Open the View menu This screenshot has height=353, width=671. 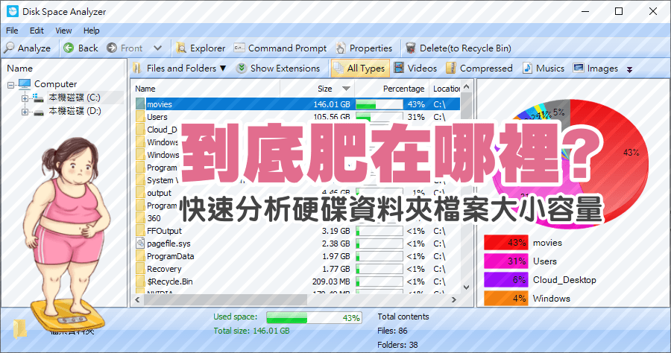pyautogui.click(x=63, y=31)
